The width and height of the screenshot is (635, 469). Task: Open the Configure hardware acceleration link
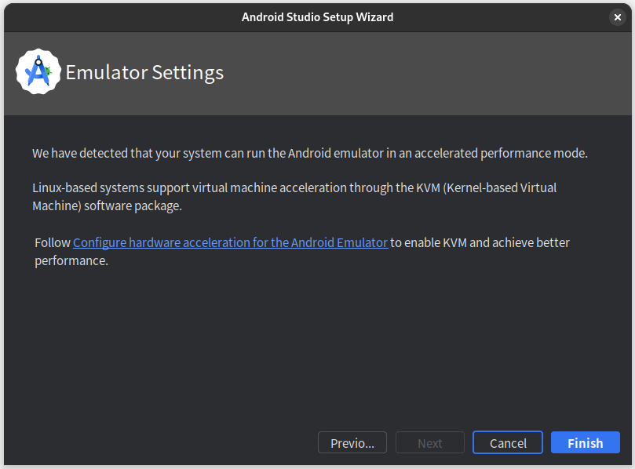point(230,242)
